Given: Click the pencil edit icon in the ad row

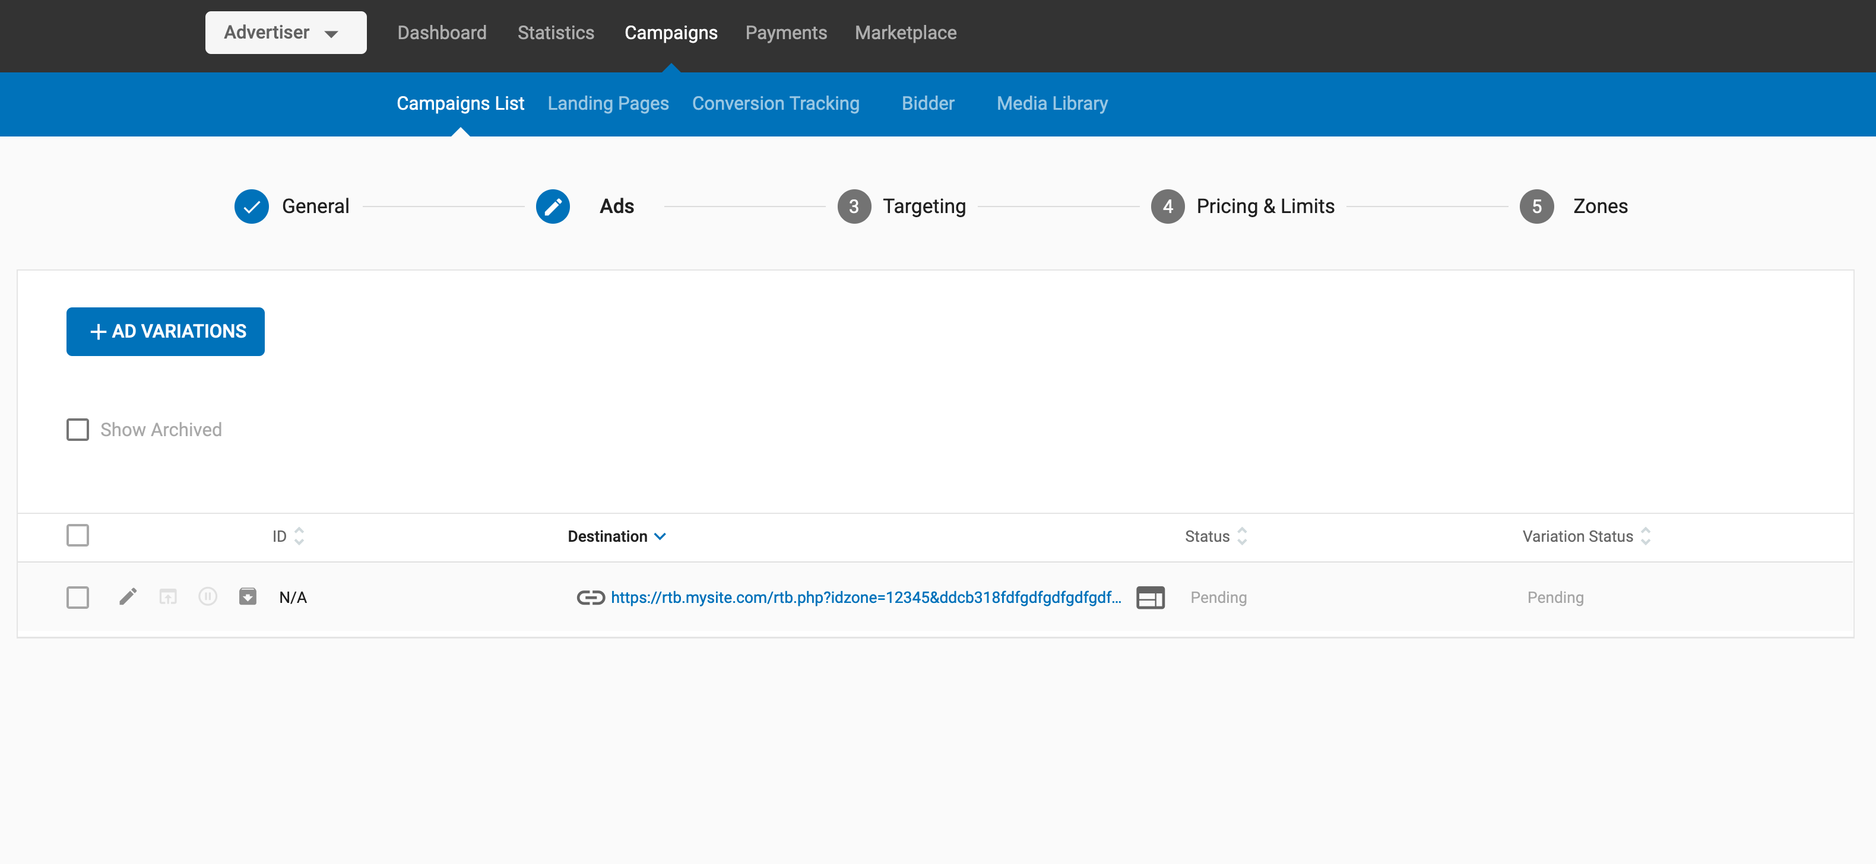Looking at the screenshot, I should [128, 597].
